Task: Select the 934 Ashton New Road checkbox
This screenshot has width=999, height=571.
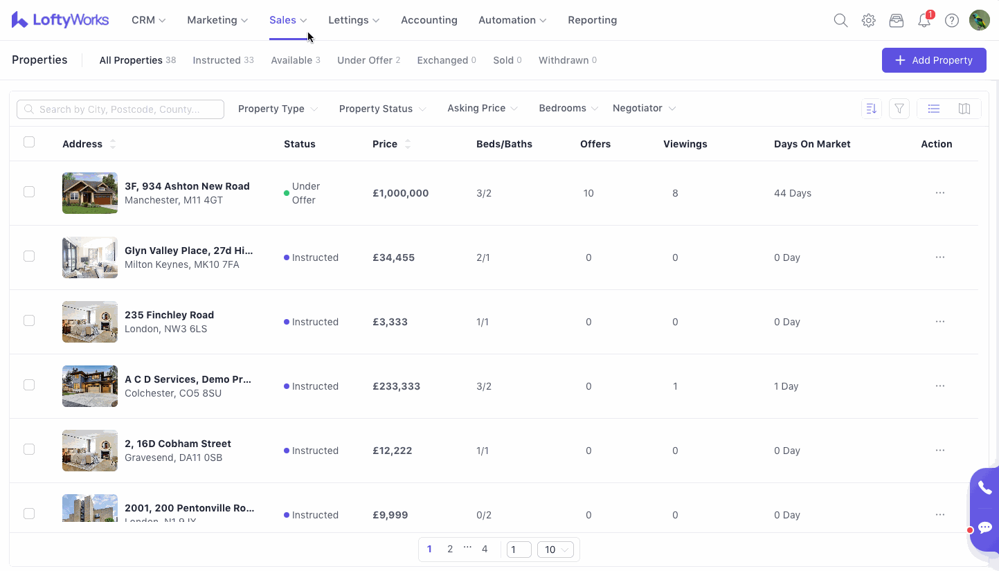Action: pos(29,192)
